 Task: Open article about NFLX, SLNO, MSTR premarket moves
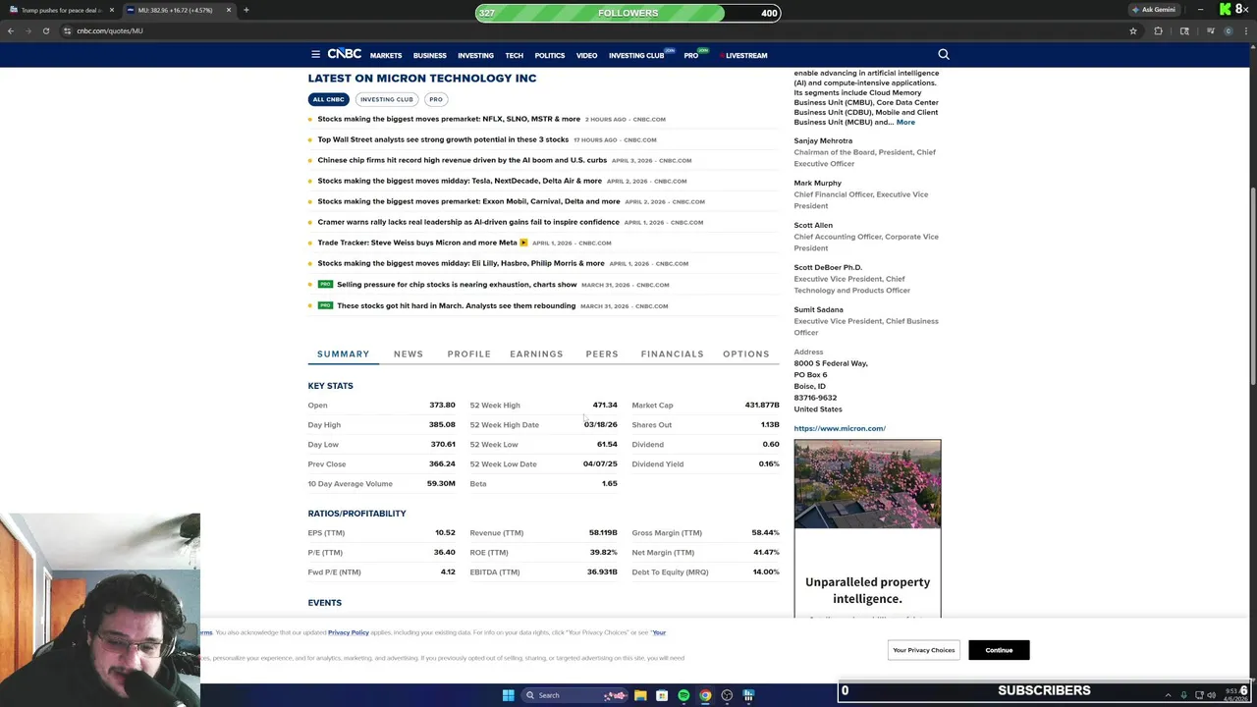pyautogui.click(x=449, y=119)
